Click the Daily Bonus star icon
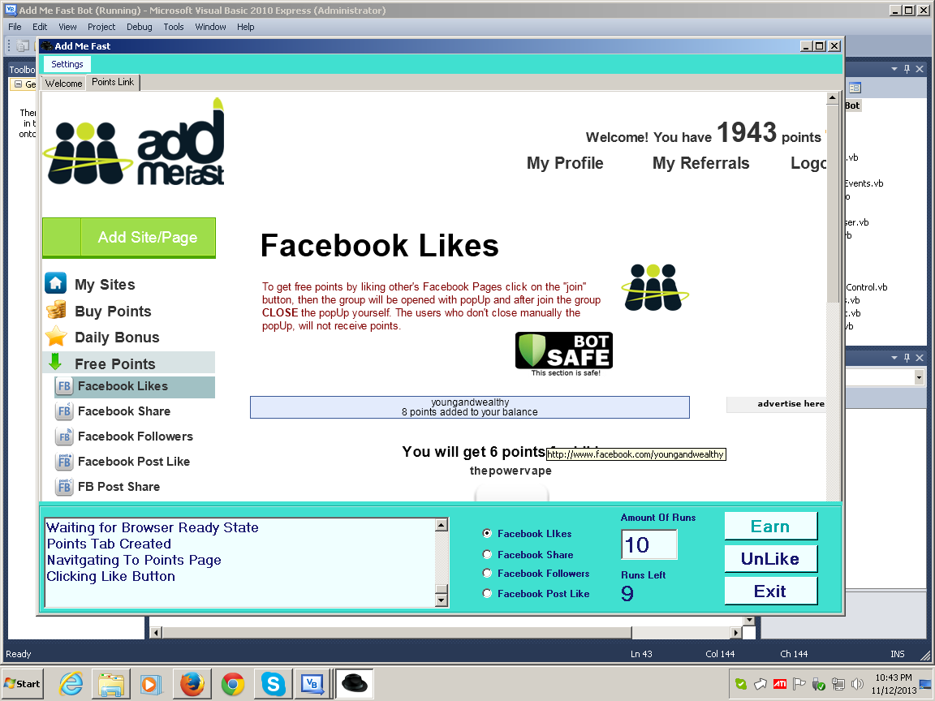Viewport: 935px width, 701px height. click(56, 337)
